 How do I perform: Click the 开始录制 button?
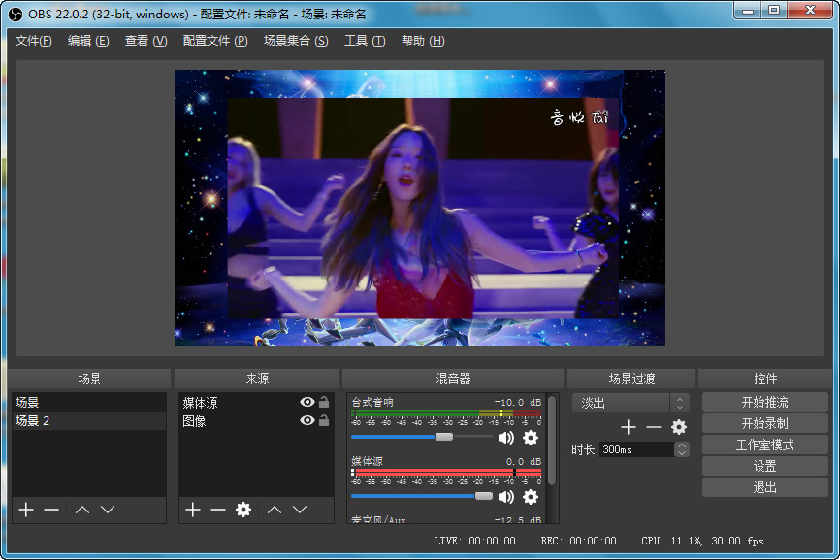tap(764, 423)
